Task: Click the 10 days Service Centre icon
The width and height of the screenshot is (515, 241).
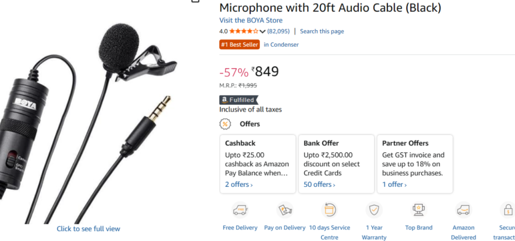Action: tap(330, 210)
